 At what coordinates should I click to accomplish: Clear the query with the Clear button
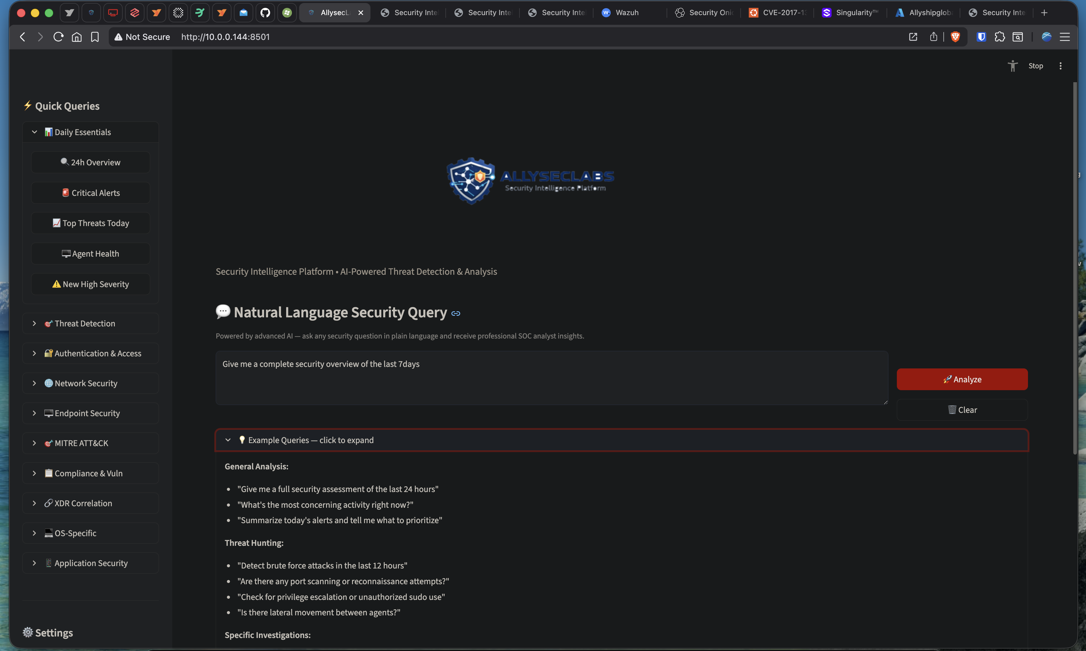click(x=962, y=410)
